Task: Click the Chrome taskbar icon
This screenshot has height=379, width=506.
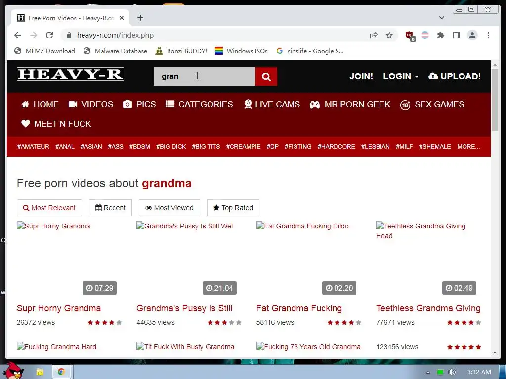Action: (61, 372)
